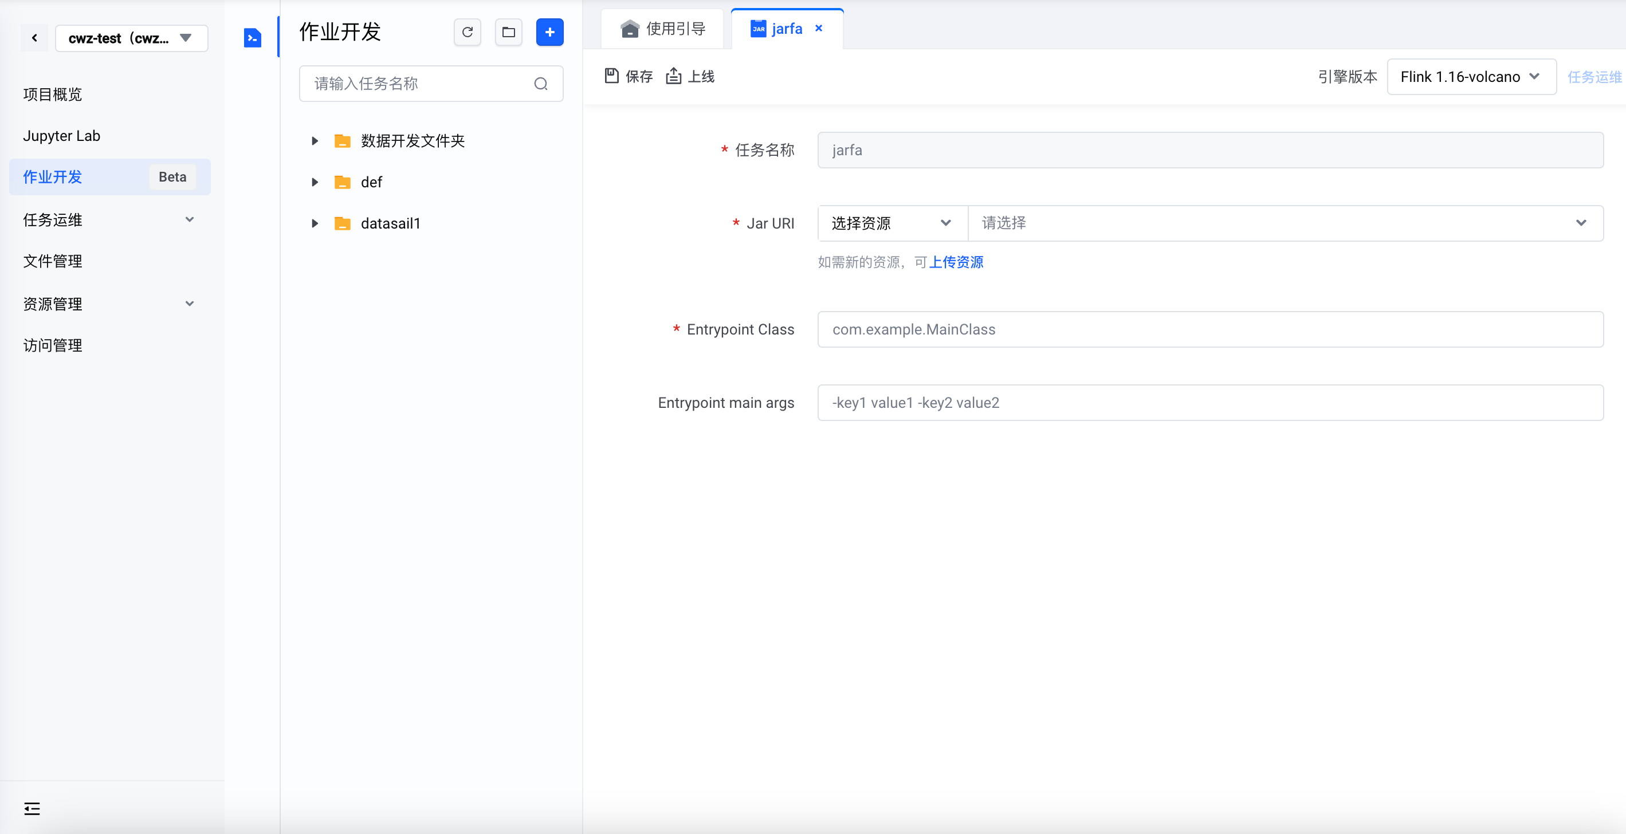Viewport: 1626px width, 834px height.
Task: Click the Beta badge next to 作业开发
Action: [x=172, y=177]
